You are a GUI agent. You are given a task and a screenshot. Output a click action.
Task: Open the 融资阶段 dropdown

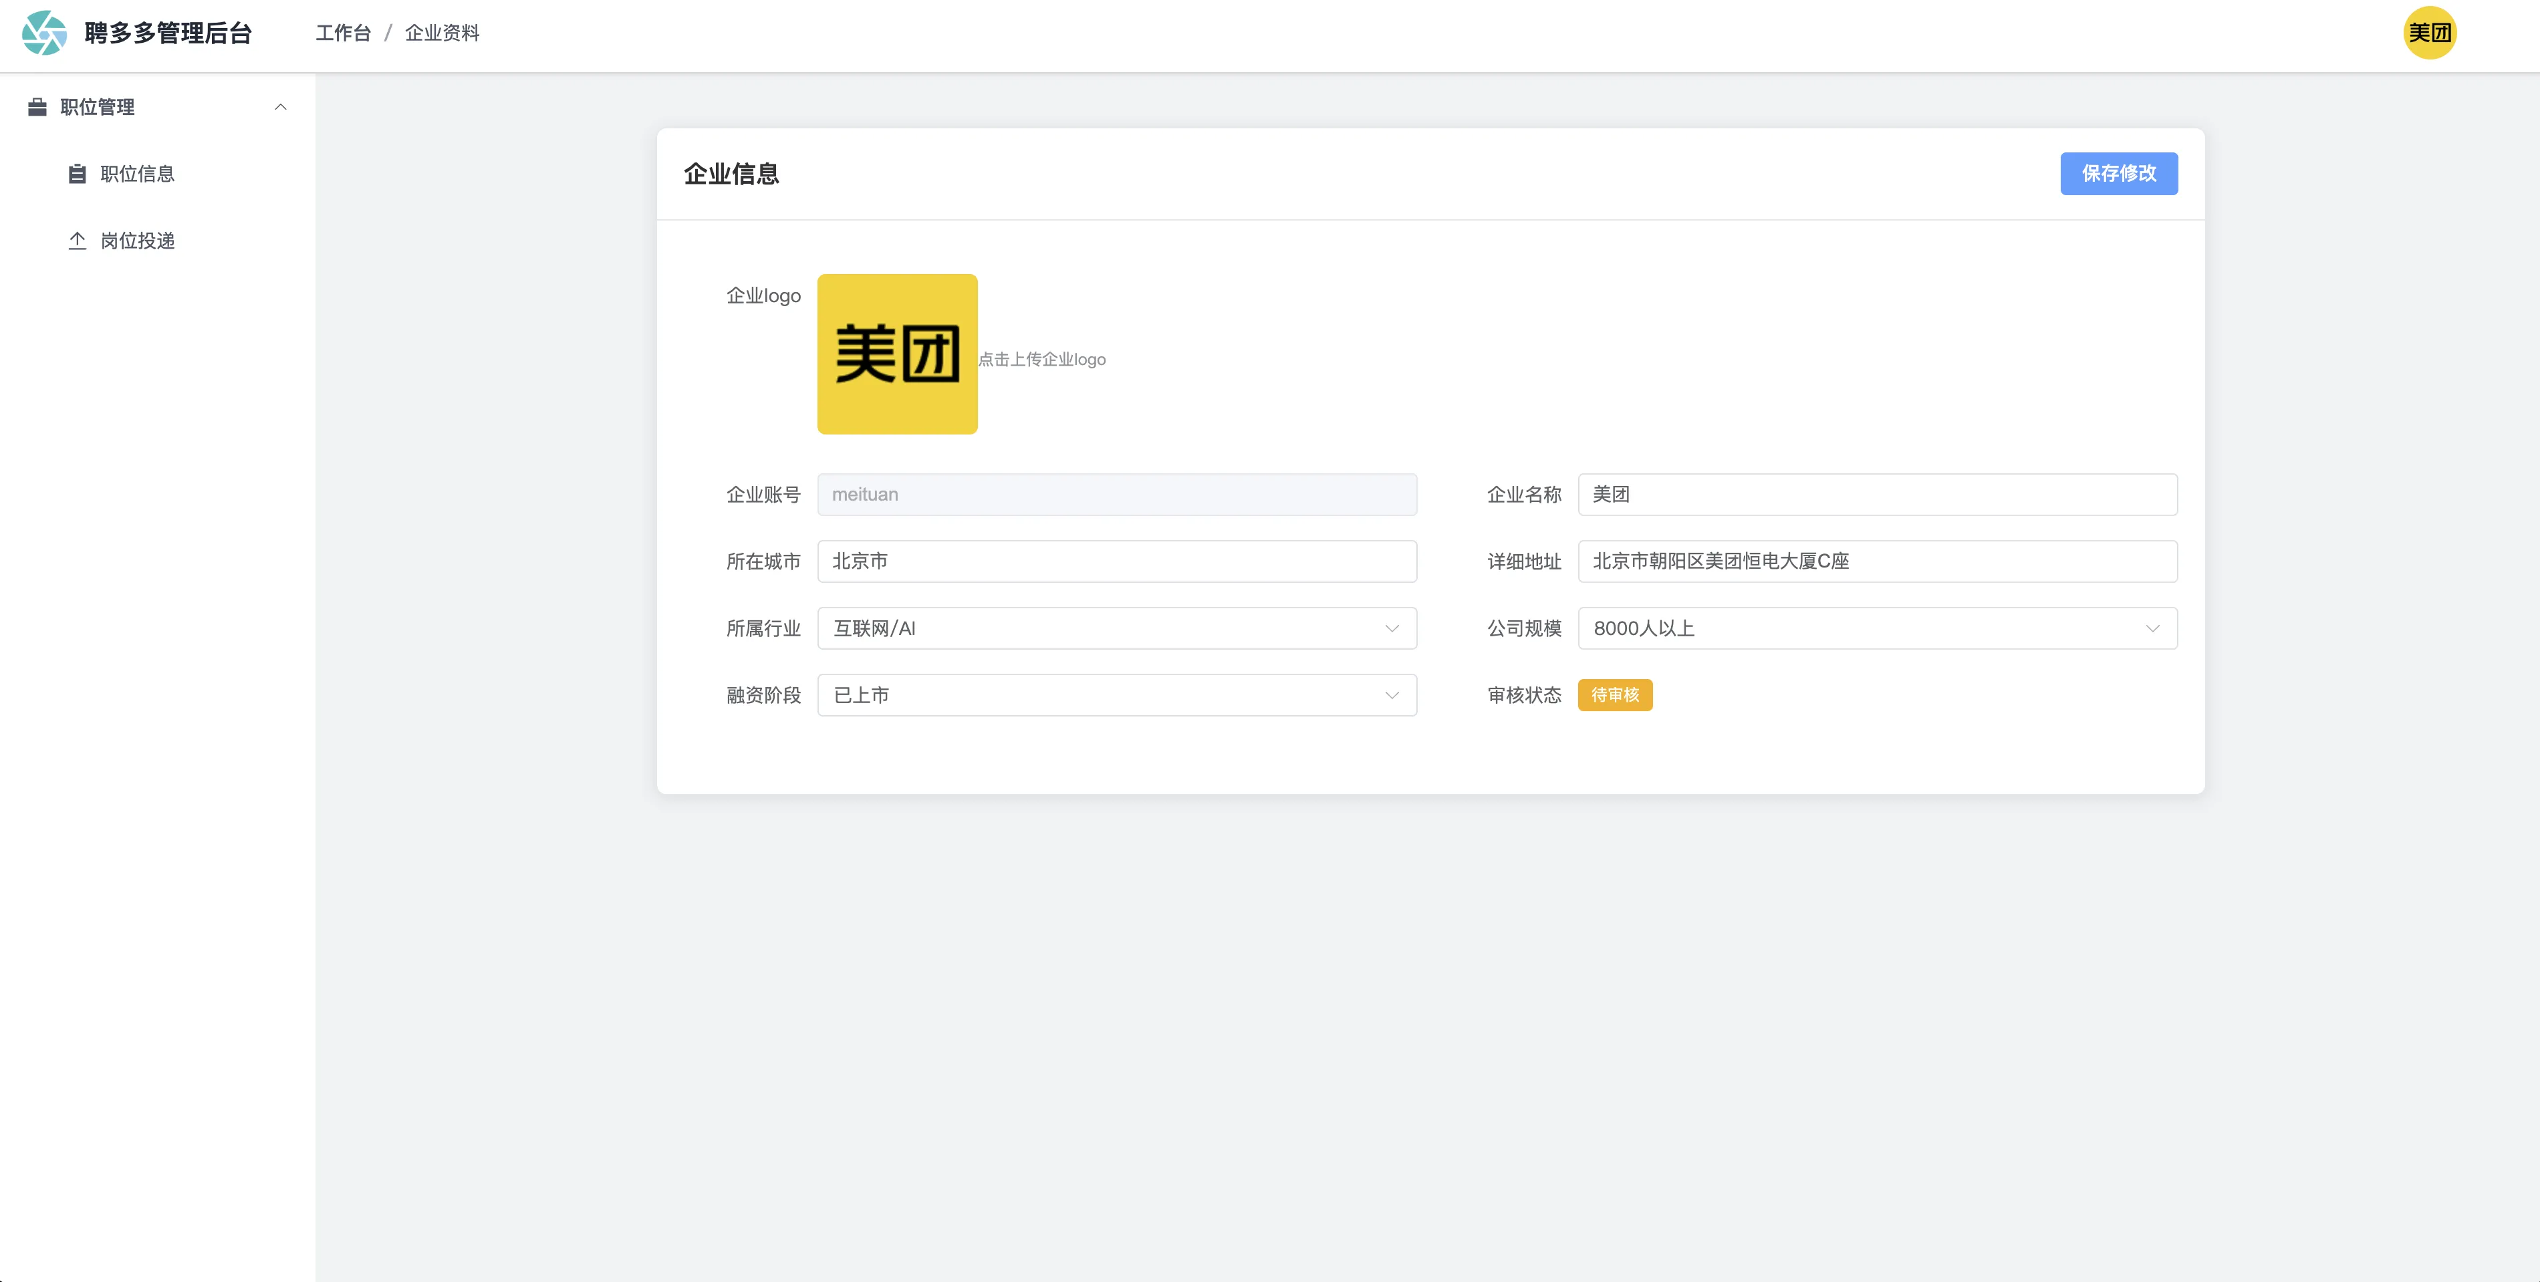tap(1116, 695)
